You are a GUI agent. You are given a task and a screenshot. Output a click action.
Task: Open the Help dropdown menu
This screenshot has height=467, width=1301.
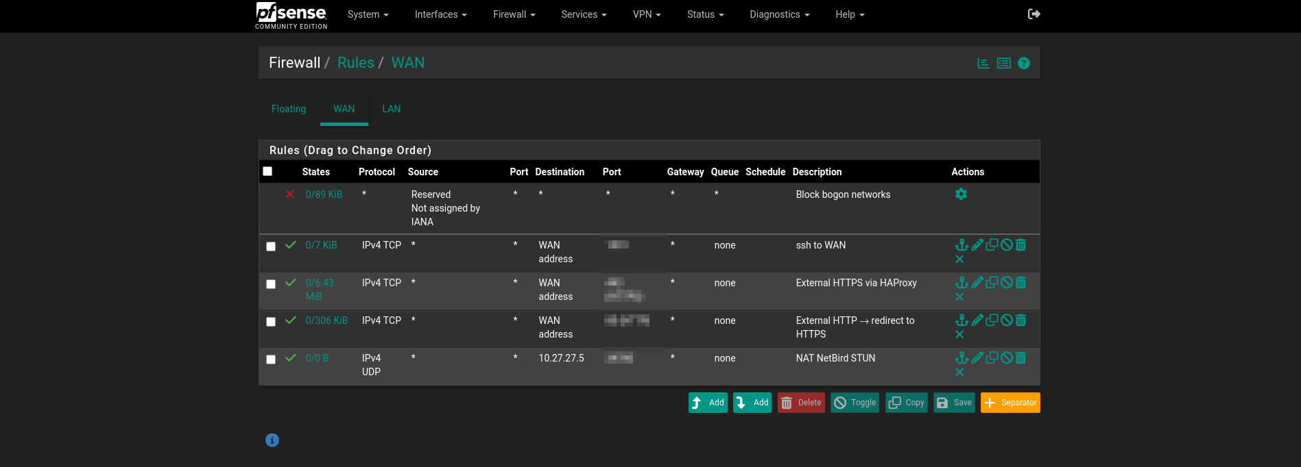pyautogui.click(x=850, y=14)
